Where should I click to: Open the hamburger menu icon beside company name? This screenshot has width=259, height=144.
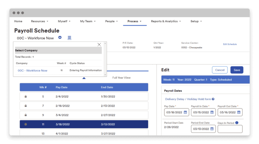(69, 38)
